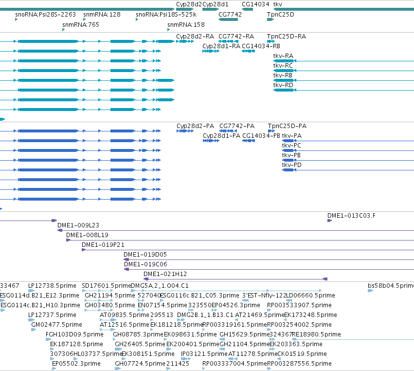414x371 pixels.
Task: Click the EK203363.5prime EST label
Action: [296, 345]
